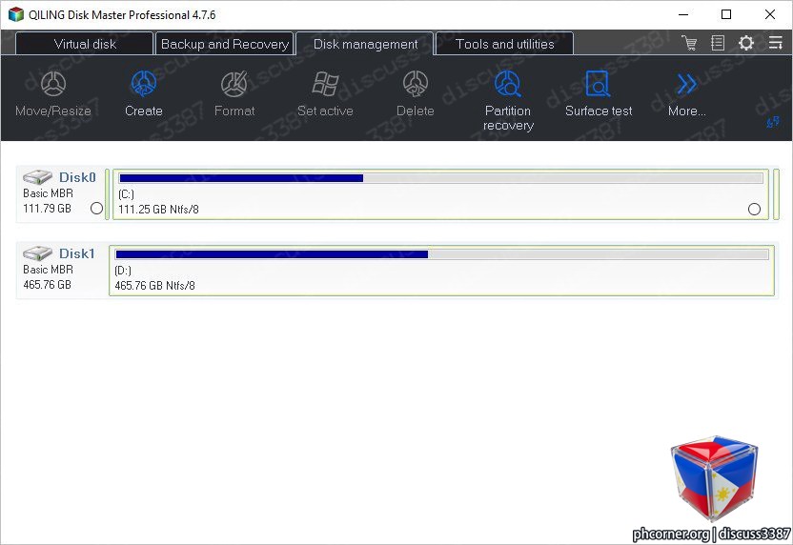Open the Tools and utilities tab
This screenshot has width=793, height=545.
[505, 44]
